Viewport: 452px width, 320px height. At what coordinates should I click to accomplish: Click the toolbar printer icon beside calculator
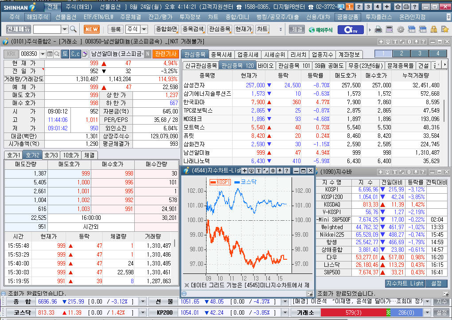tap(378, 29)
